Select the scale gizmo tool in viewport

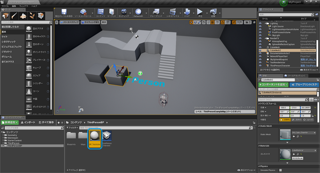coord(199,22)
